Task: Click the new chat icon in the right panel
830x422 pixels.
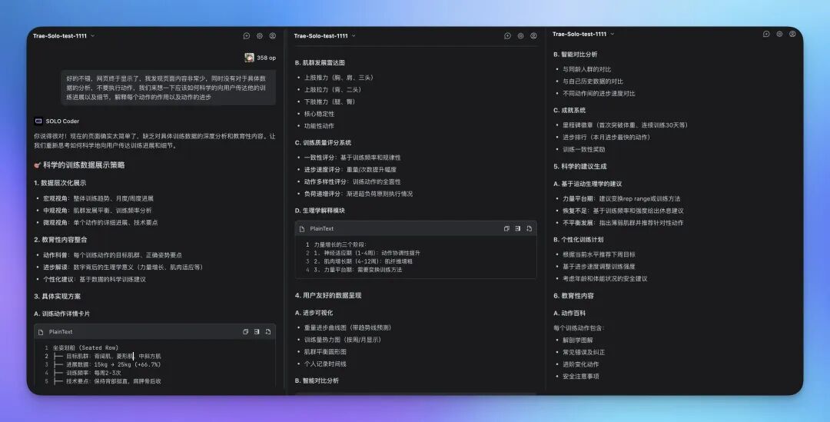Action: tap(766, 34)
